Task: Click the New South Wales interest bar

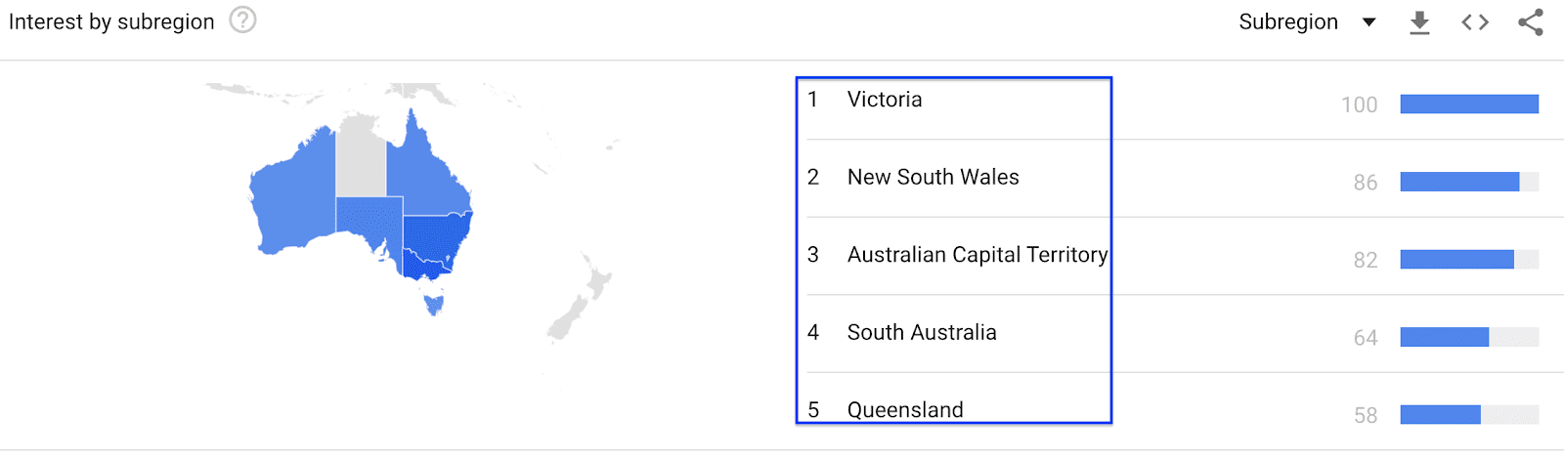Action: [1459, 182]
